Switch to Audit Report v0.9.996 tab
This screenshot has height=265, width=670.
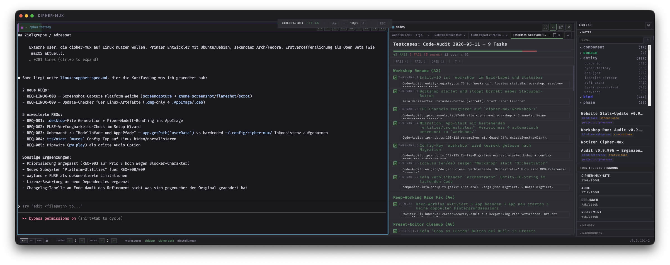pyautogui.click(x=487, y=35)
